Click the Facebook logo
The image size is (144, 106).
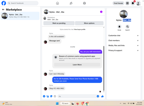pyautogui.click(x=4, y=3)
